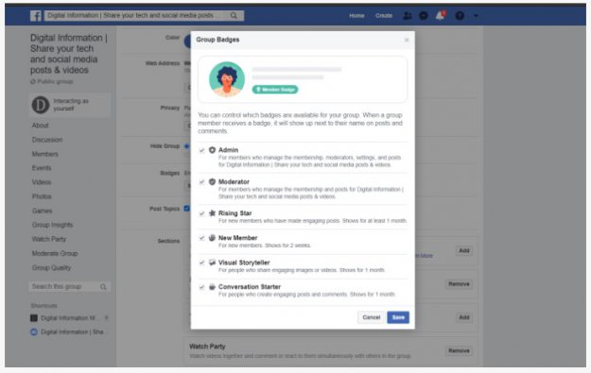Save the group badges settings
The image size is (591, 373).
[x=398, y=317]
